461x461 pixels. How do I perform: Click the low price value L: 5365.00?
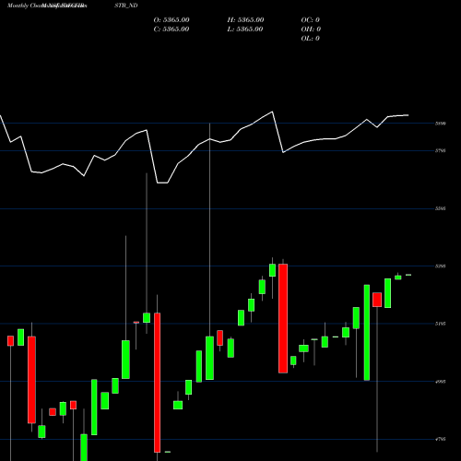(245, 30)
